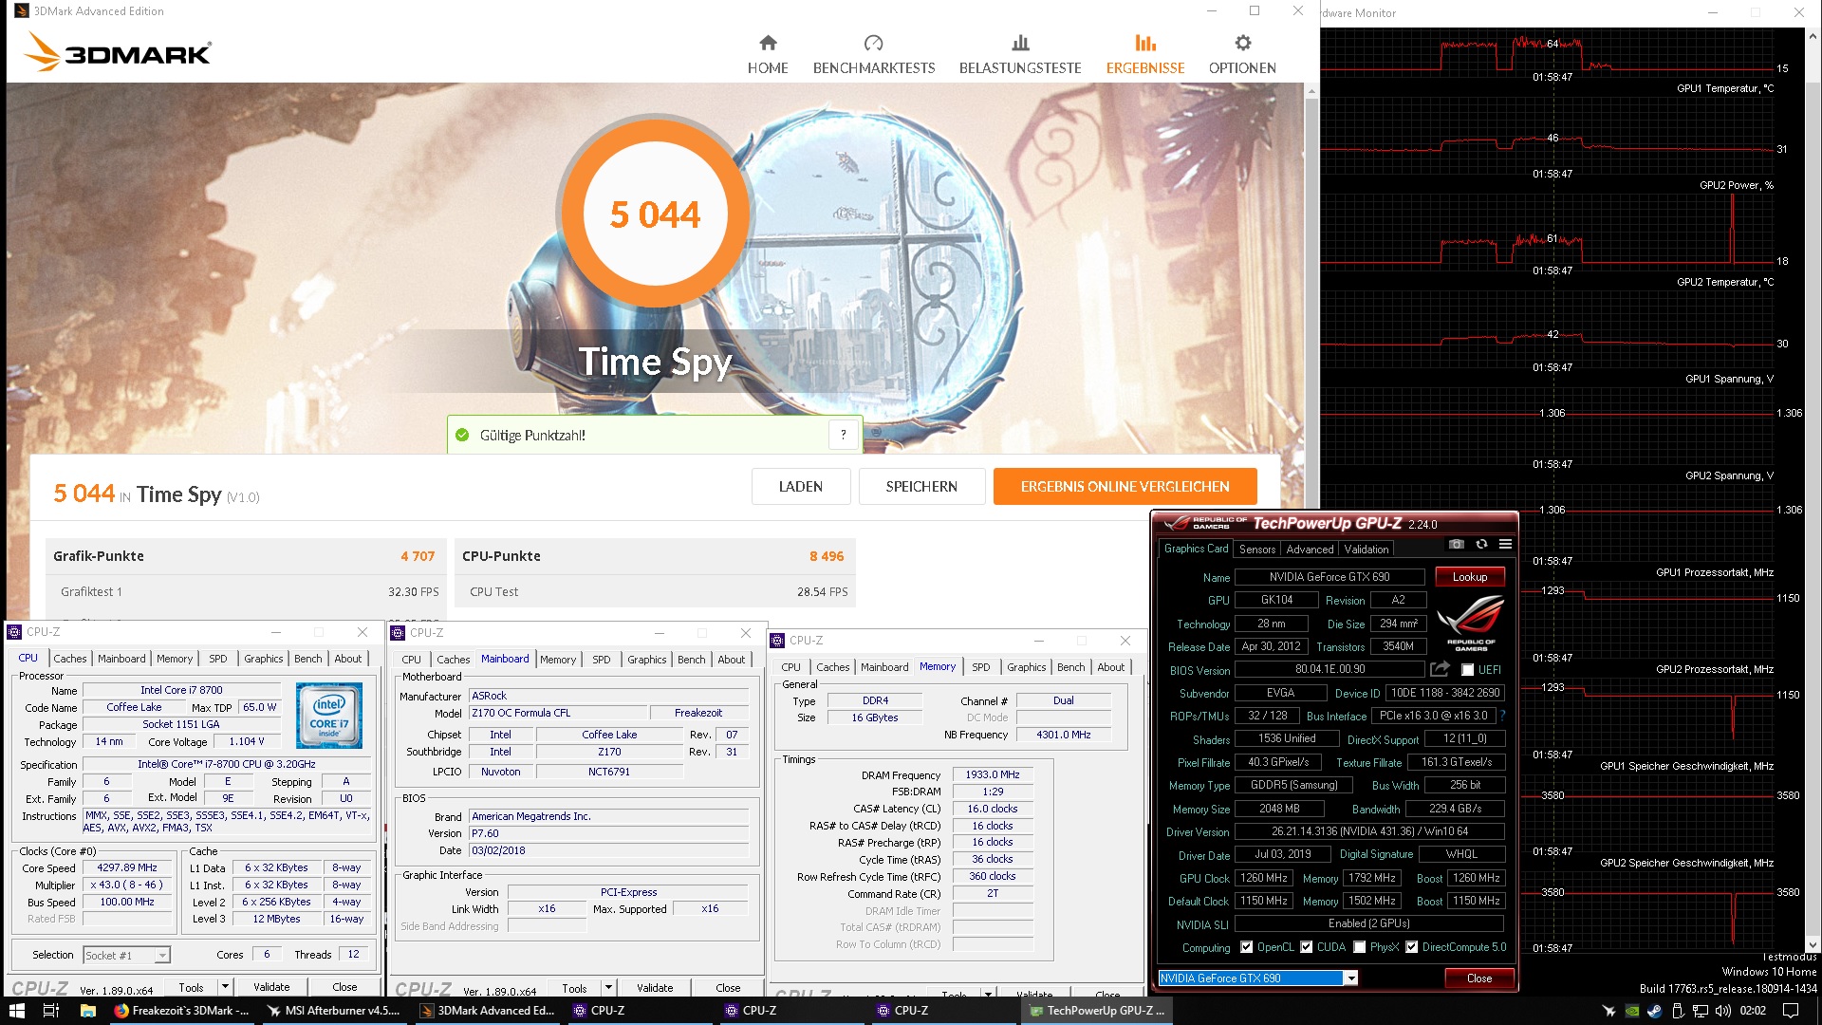Click the question mark beside Gültige Punktzahl
Viewport: 1822px width, 1025px height.
coord(843,435)
